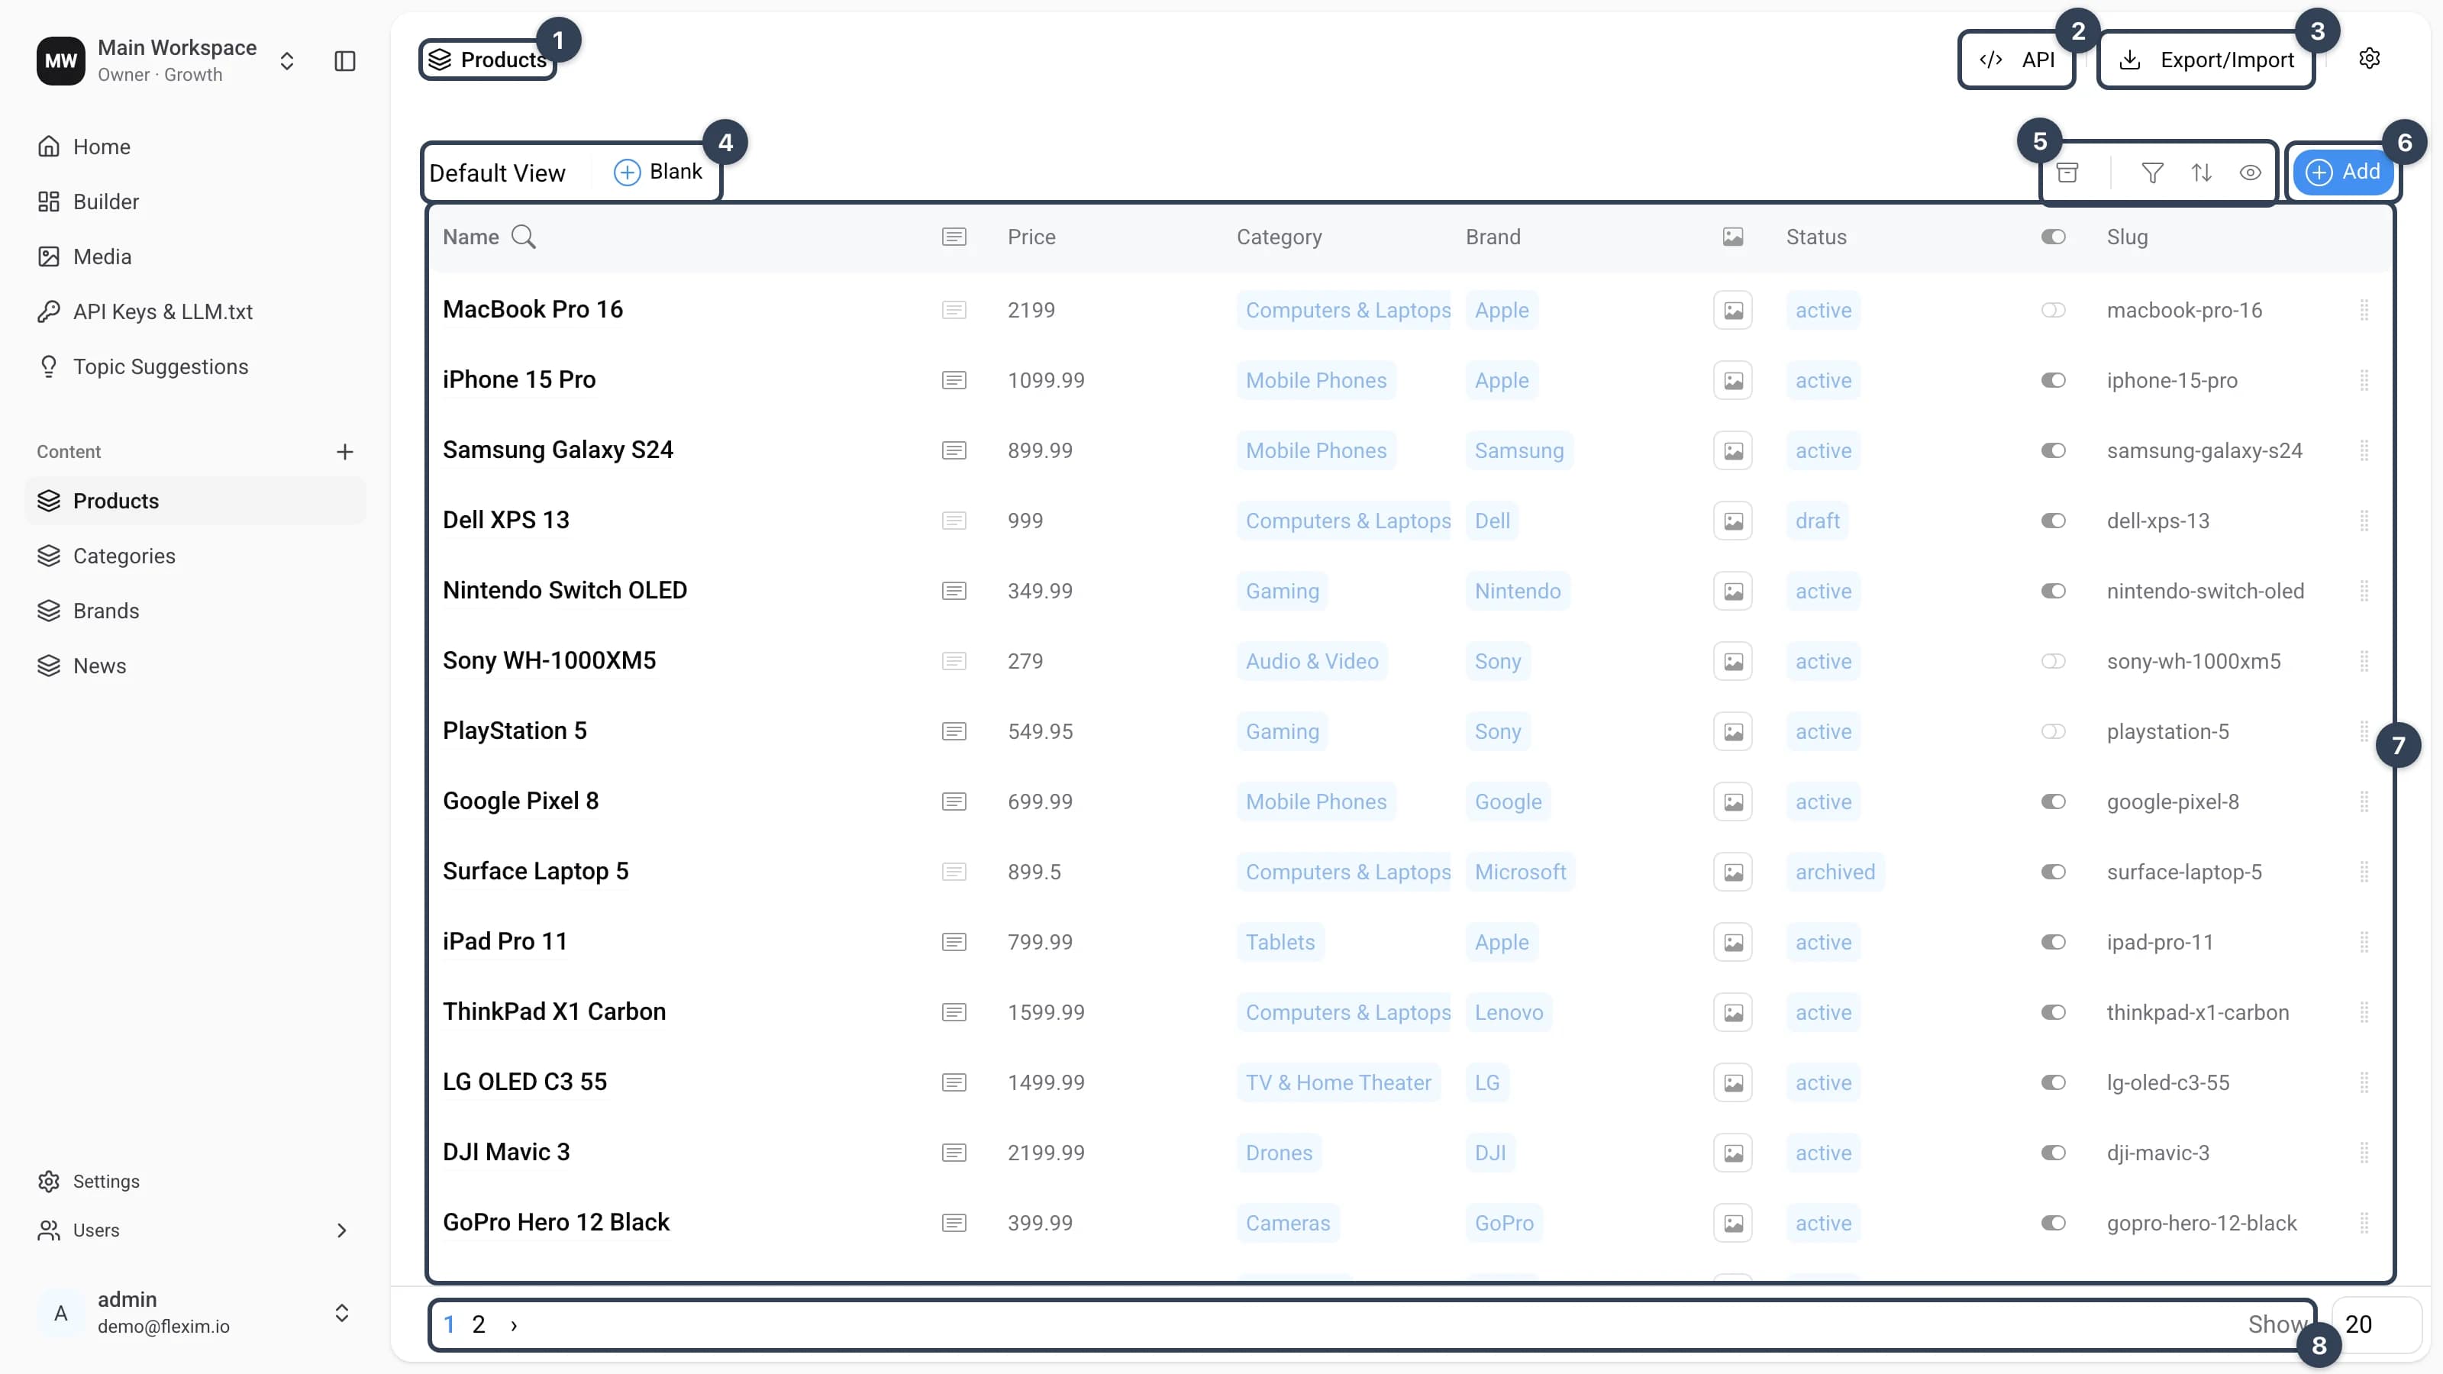Screen dimensions: 2443x1374
Task: Toggle switch for Dell XPS 13
Action: (2053, 521)
